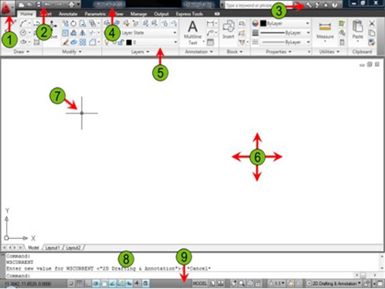Viewport: 385px width, 289px height.
Task: Select the Circle draw tool
Action: (x=23, y=33)
